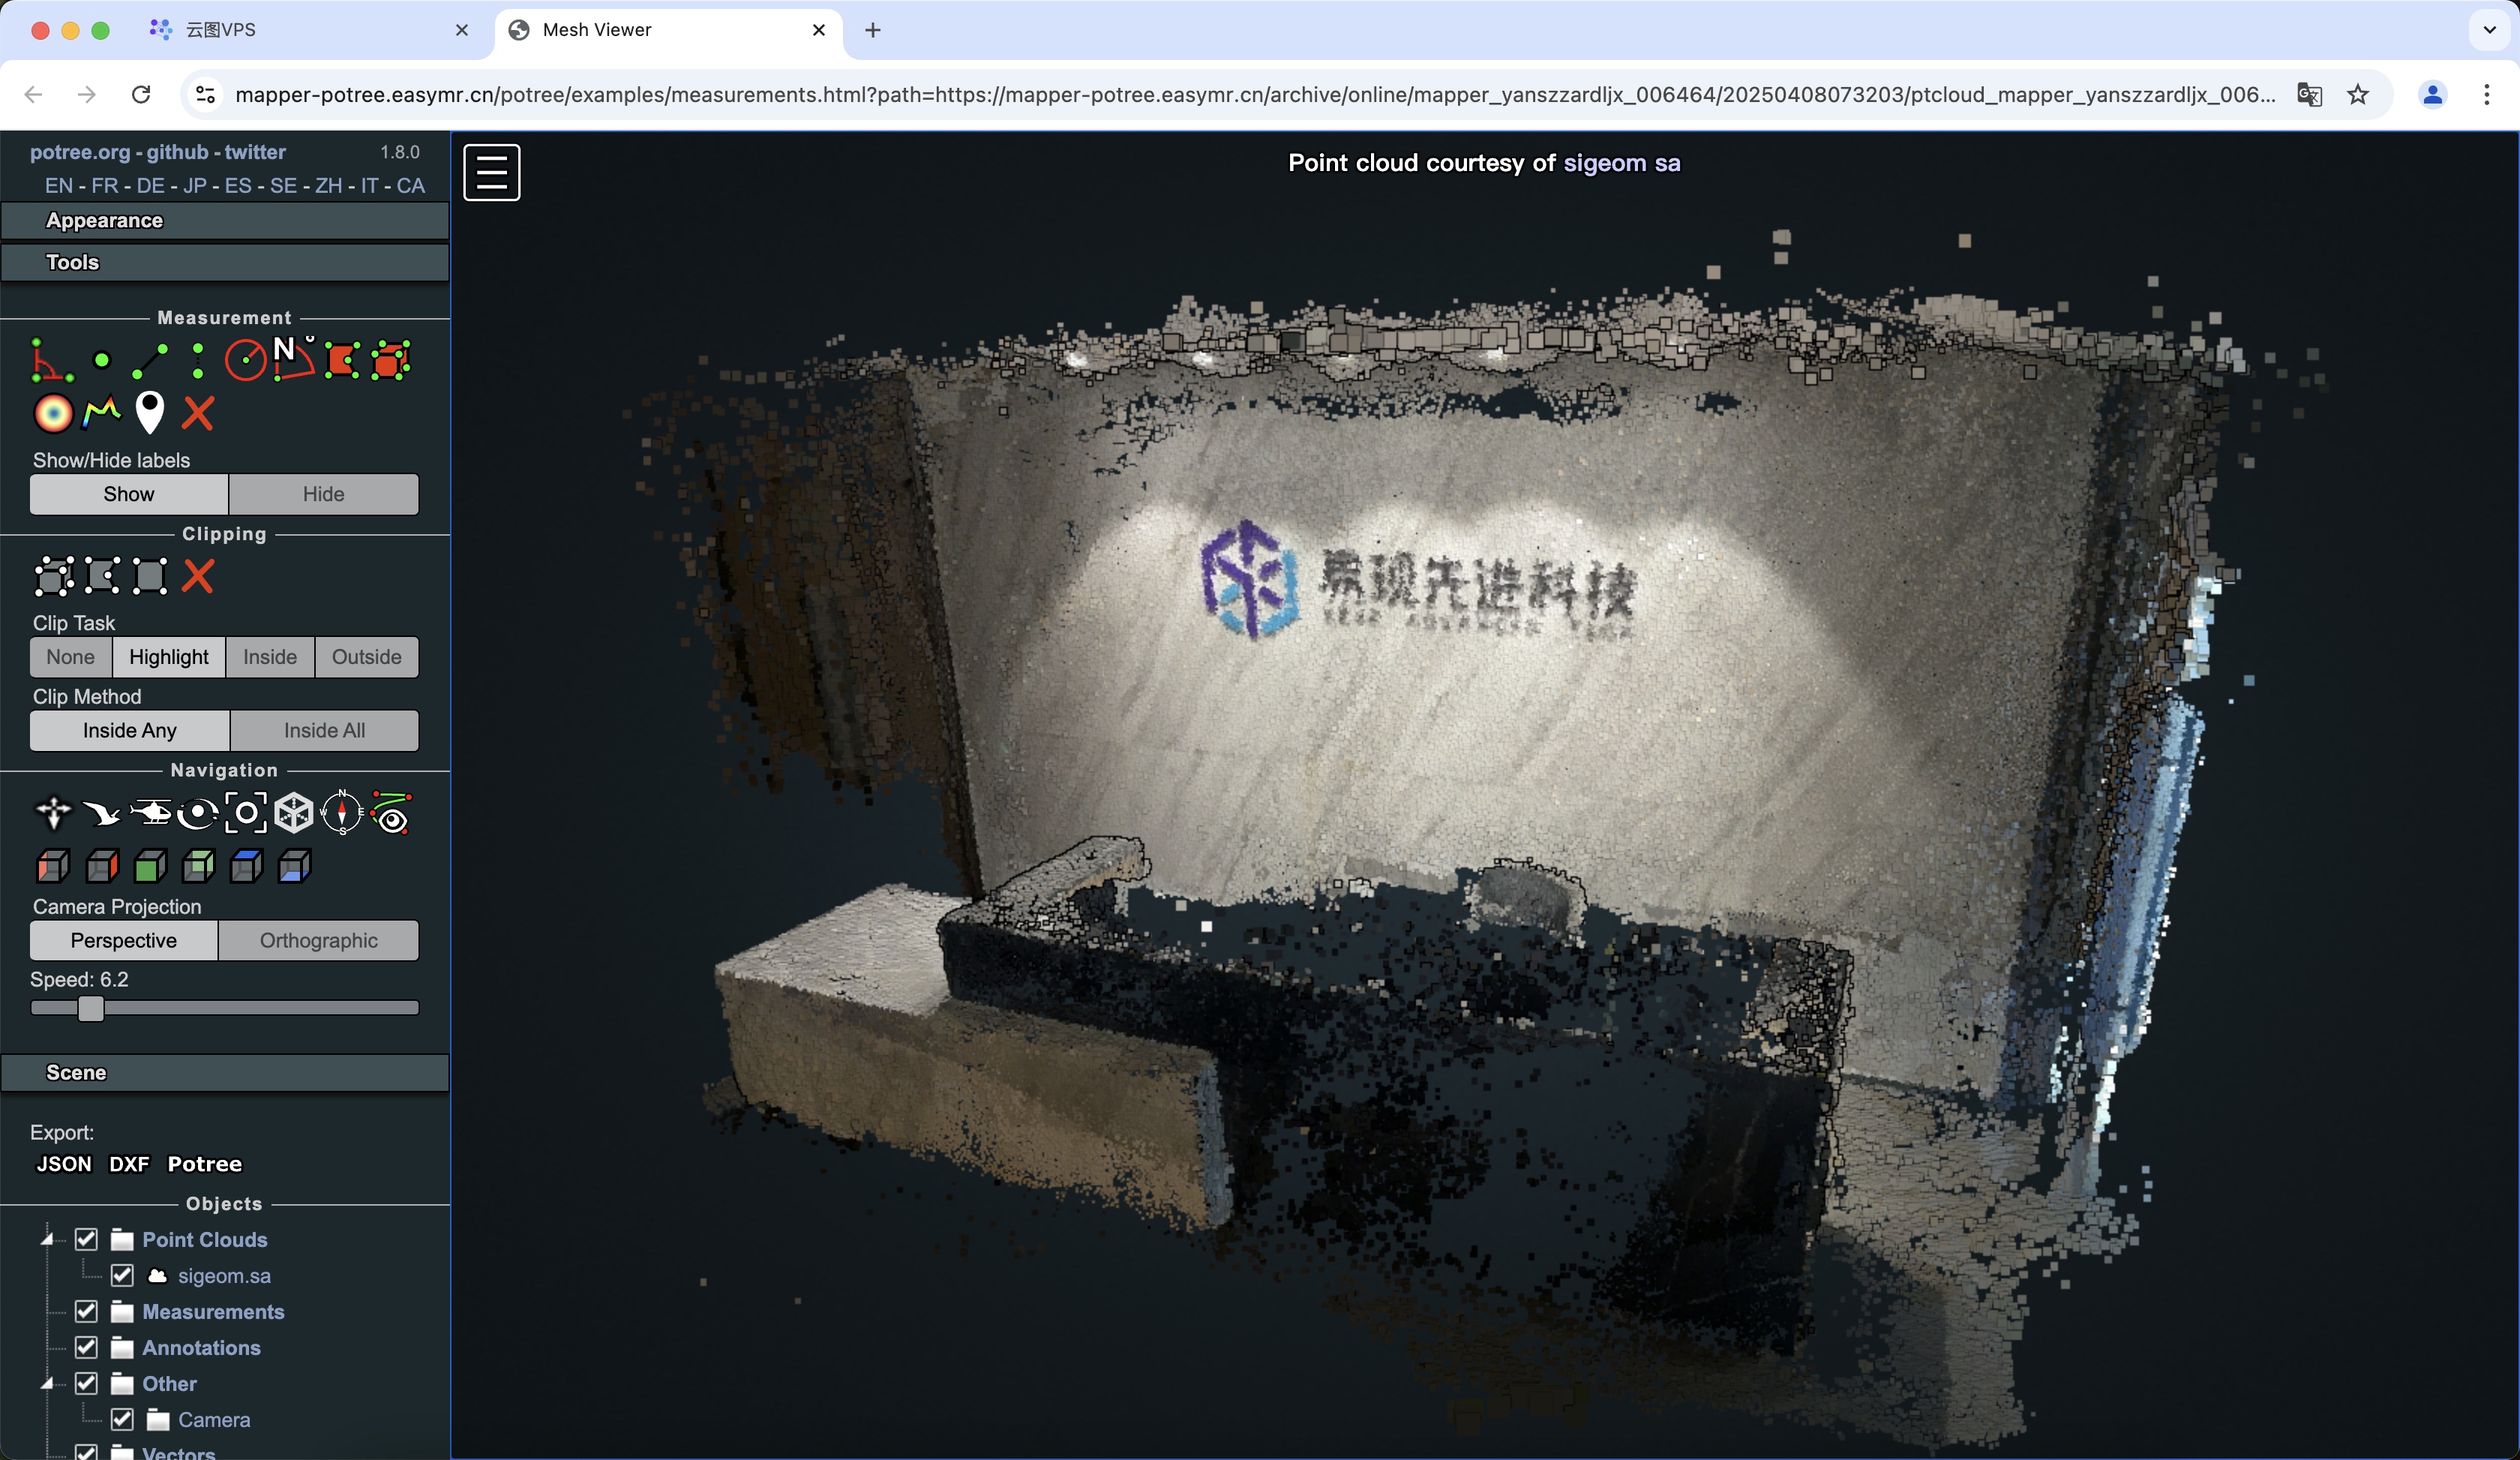Remove all clipping volumes with red X
This screenshot has height=1460, width=2520.
tap(198, 576)
